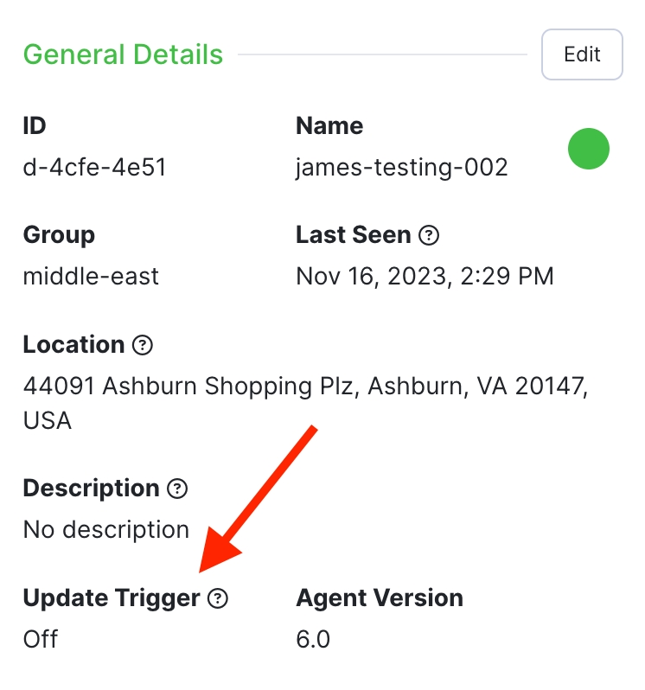
Task: Show help for Update Trigger
Action: click(x=219, y=598)
